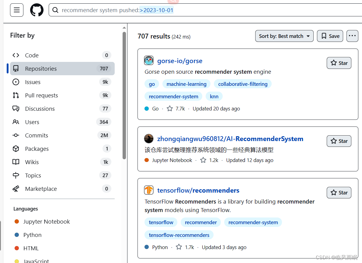Click the go topic tag

152,84
